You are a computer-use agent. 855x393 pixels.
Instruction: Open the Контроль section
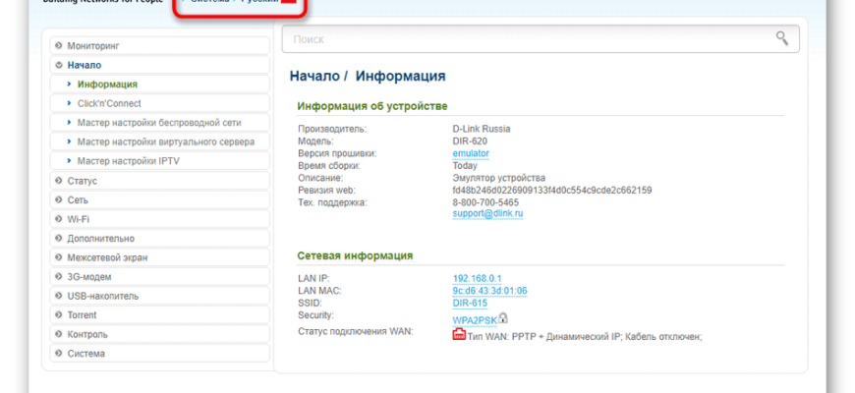click(160, 334)
